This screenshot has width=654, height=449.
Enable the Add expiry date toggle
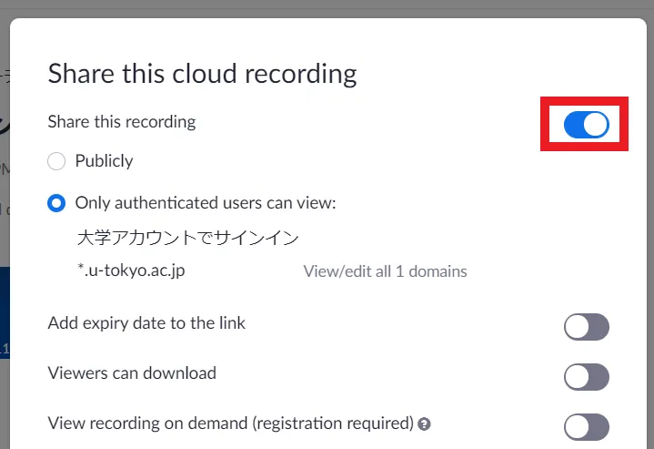click(586, 327)
